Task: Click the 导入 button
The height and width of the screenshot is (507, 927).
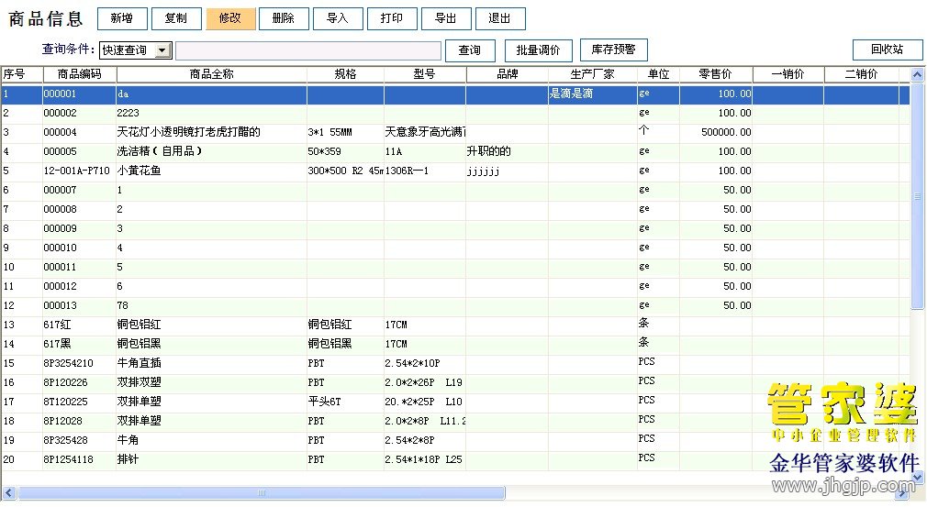Action: coord(338,19)
